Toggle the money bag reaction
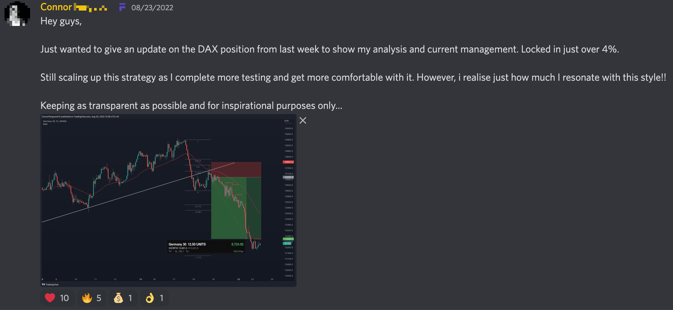Image resolution: width=673 pixels, height=310 pixels. pos(123,298)
